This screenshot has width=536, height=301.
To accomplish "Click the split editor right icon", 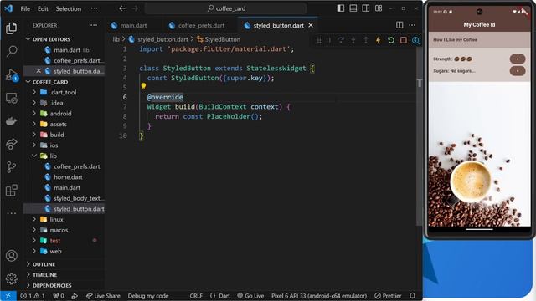I will click(399, 25).
